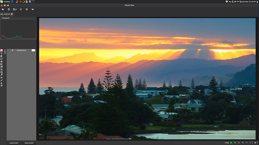Click the histogram graph display
Image resolution: width=259 pixels, height=145 pixels.
tap(18, 29)
